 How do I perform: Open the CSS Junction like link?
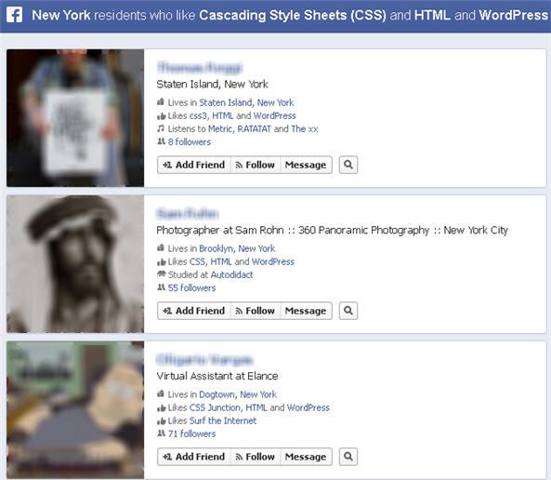pos(215,407)
